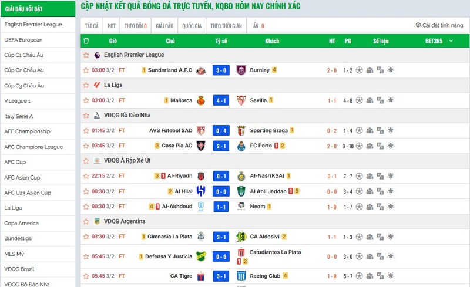The width and height of the screenshot is (470, 287).
Task: Click the trash icon in table header
Action: (x=87, y=41)
